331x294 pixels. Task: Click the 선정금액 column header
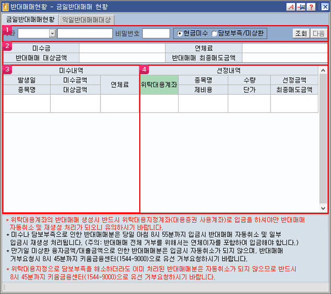click(294, 80)
